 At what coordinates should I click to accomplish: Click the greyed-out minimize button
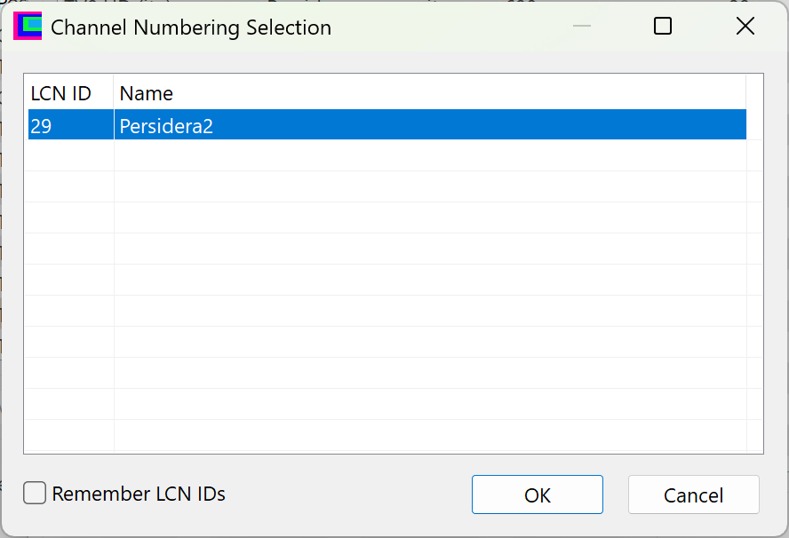(x=582, y=27)
